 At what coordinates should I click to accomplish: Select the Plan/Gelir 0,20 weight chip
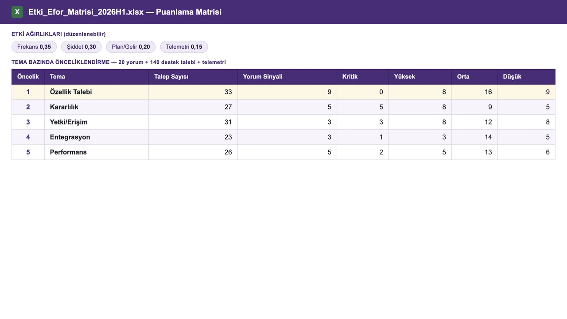click(131, 47)
